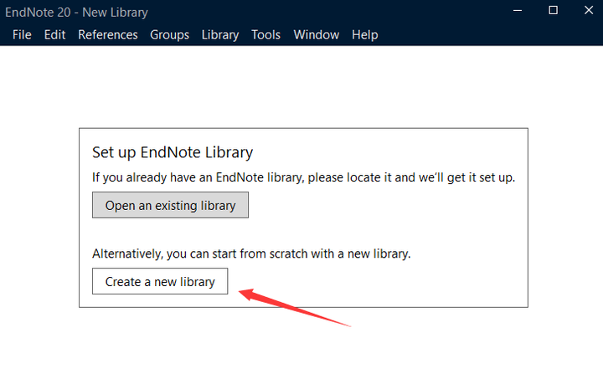
Task: Click Open an existing library button
Action: [x=170, y=205]
